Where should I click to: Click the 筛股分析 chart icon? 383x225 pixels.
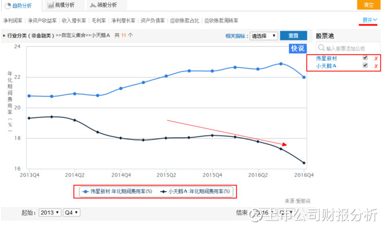pos(93,5)
